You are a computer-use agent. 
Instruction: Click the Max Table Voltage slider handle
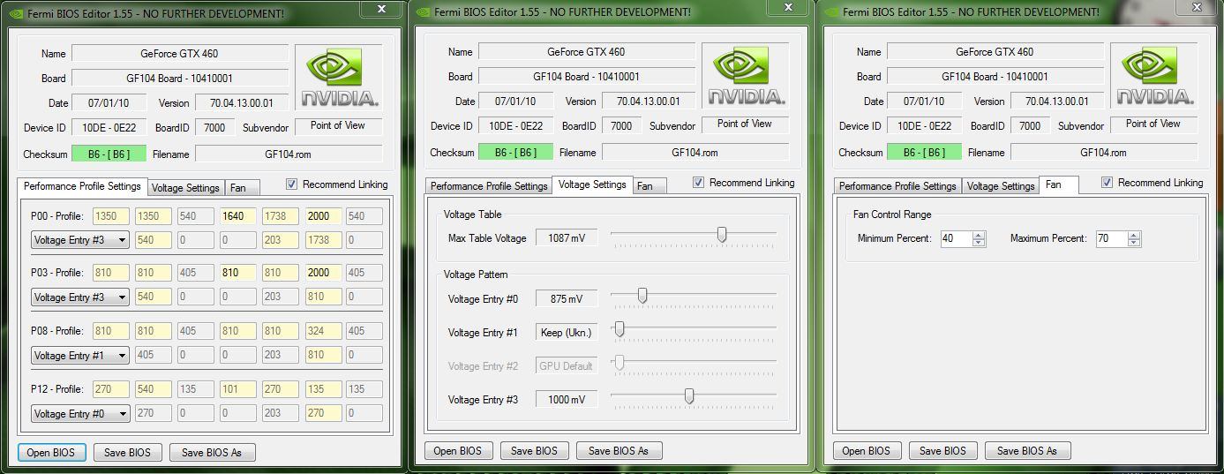(722, 235)
